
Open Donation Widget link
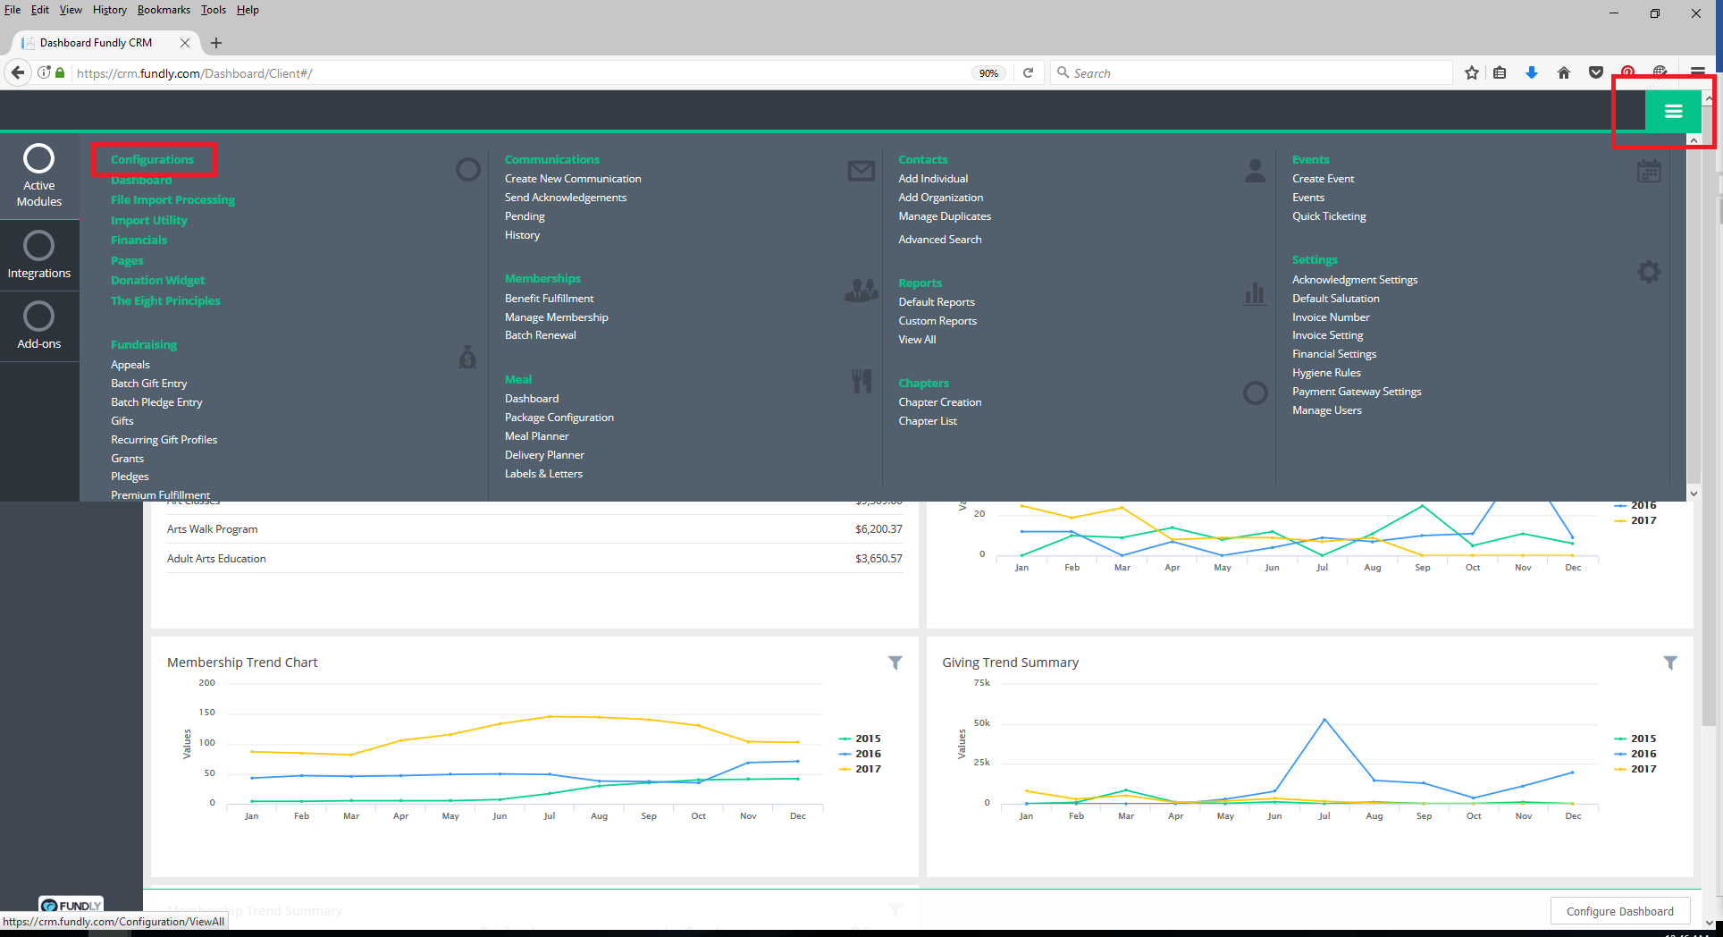click(x=157, y=281)
